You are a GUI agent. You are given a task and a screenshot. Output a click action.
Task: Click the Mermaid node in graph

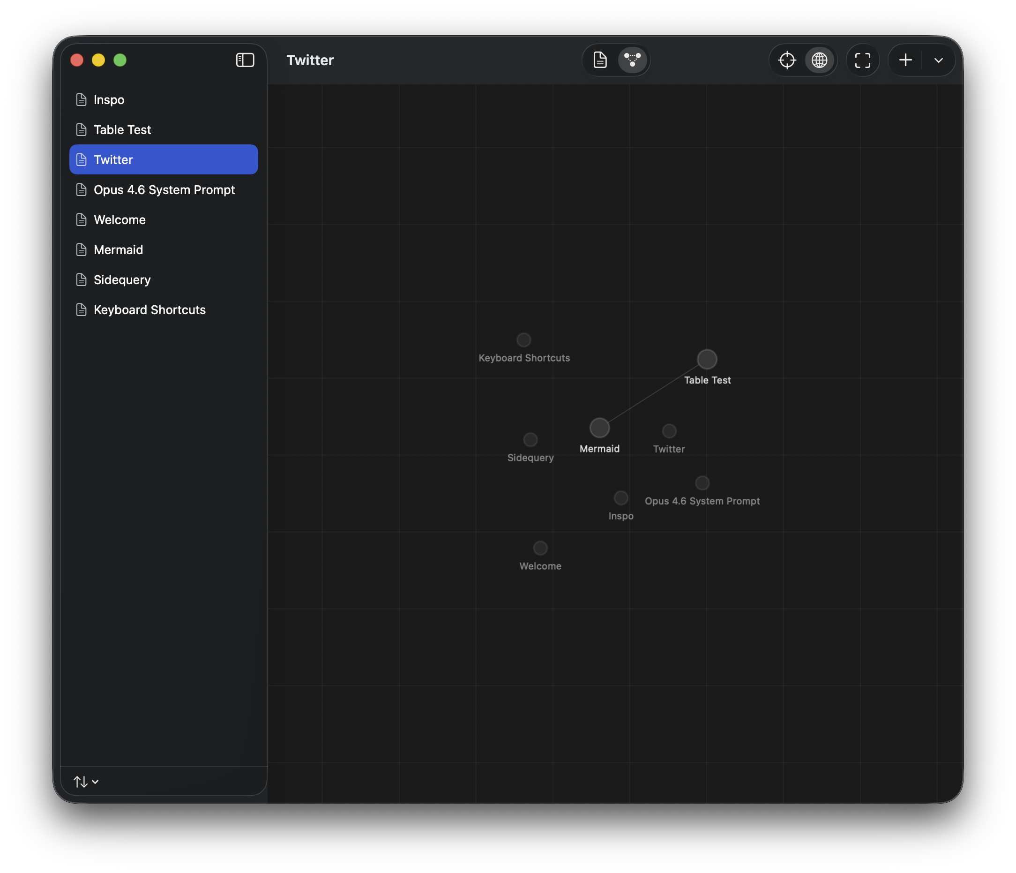click(x=599, y=428)
